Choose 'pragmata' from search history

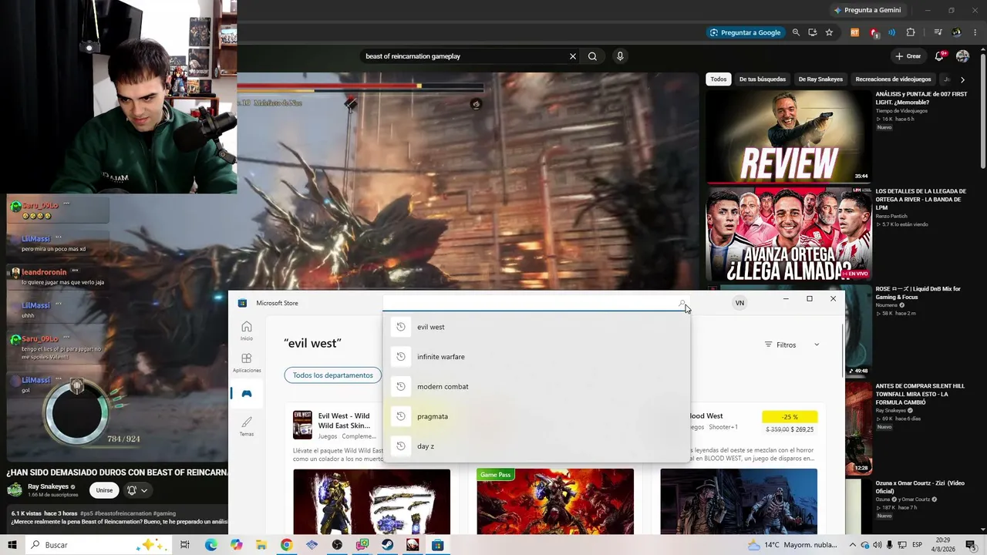click(x=536, y=416)
